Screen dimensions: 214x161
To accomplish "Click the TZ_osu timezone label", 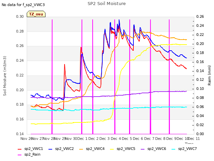I will pos(36,14).
